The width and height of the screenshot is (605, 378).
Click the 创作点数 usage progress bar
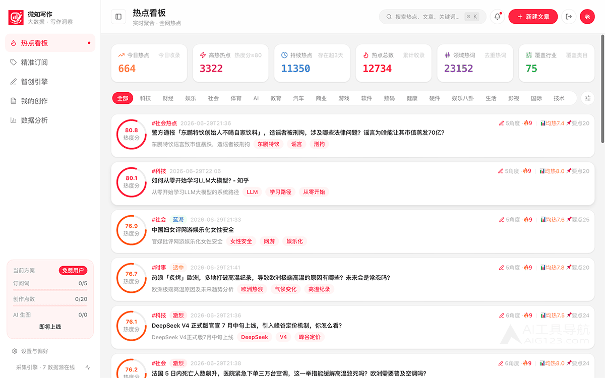[50, 305]
